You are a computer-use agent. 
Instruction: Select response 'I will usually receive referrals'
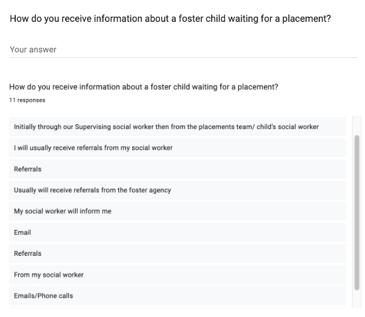point(178,148)
